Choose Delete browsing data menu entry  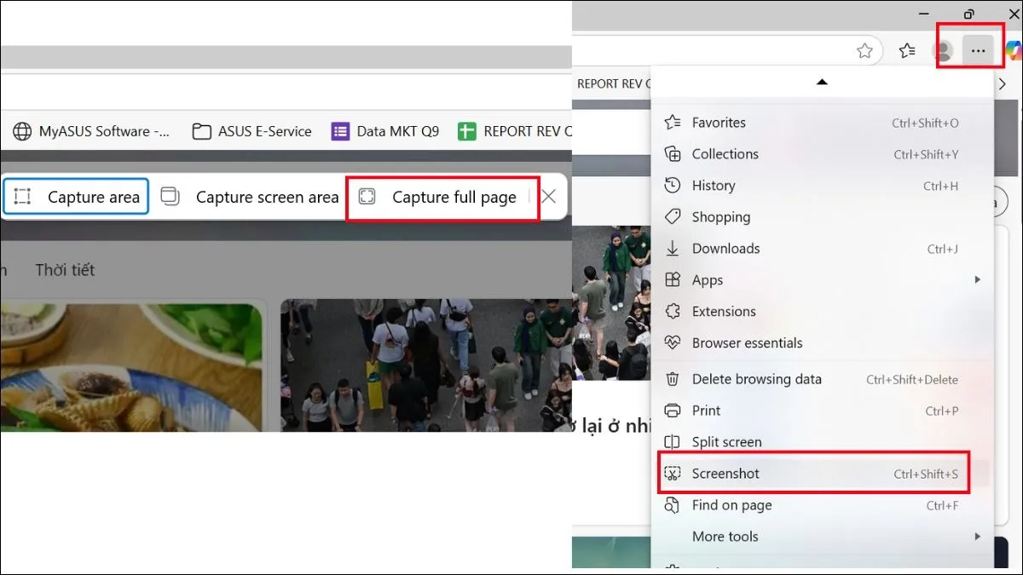756,379
